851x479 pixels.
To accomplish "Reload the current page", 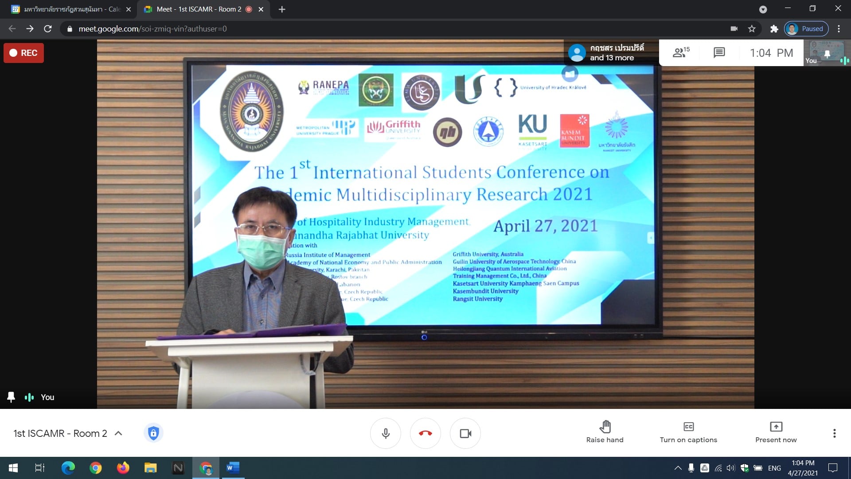I will pyautogui.click(x=48, y=29).
